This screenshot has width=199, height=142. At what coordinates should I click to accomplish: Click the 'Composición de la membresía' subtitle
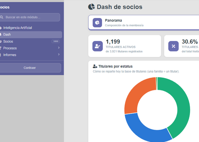124,25
